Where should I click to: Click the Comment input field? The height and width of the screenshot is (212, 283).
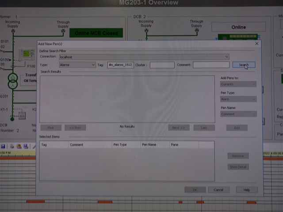coord(211,65)
